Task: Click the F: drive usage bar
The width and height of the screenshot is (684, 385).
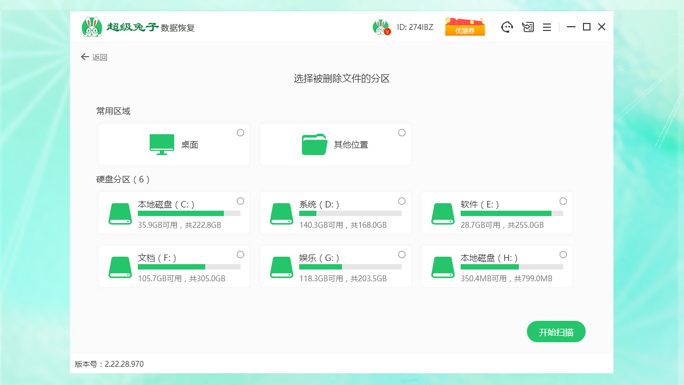Action: pos(189,267)
